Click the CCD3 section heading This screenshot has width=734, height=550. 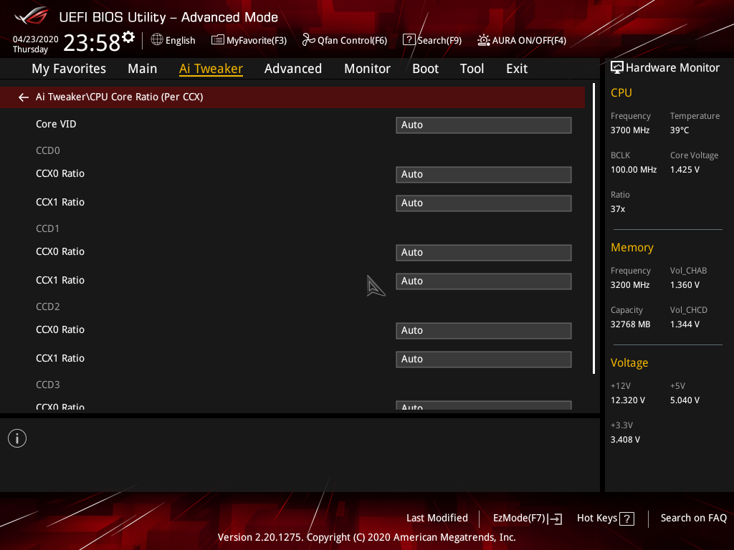click(48, 385)
